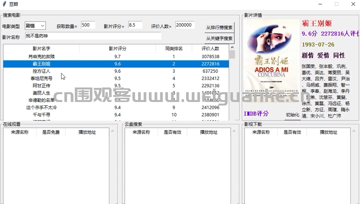Click the 9.7 rating cell

coord(118,56)
